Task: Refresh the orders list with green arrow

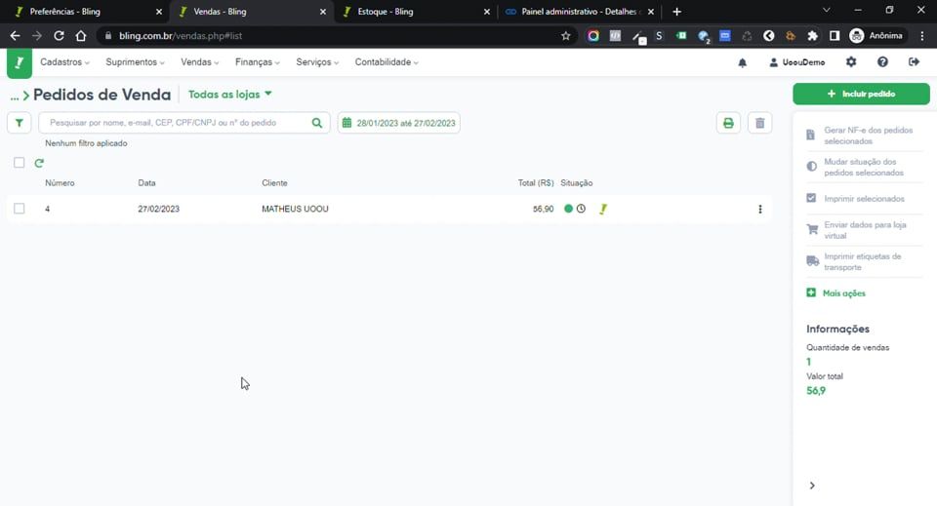Action: [x=39, y=163]
